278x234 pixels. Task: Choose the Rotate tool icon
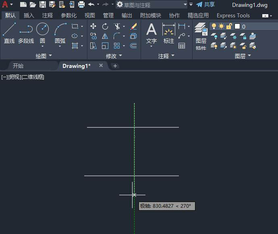coord(105,26)
